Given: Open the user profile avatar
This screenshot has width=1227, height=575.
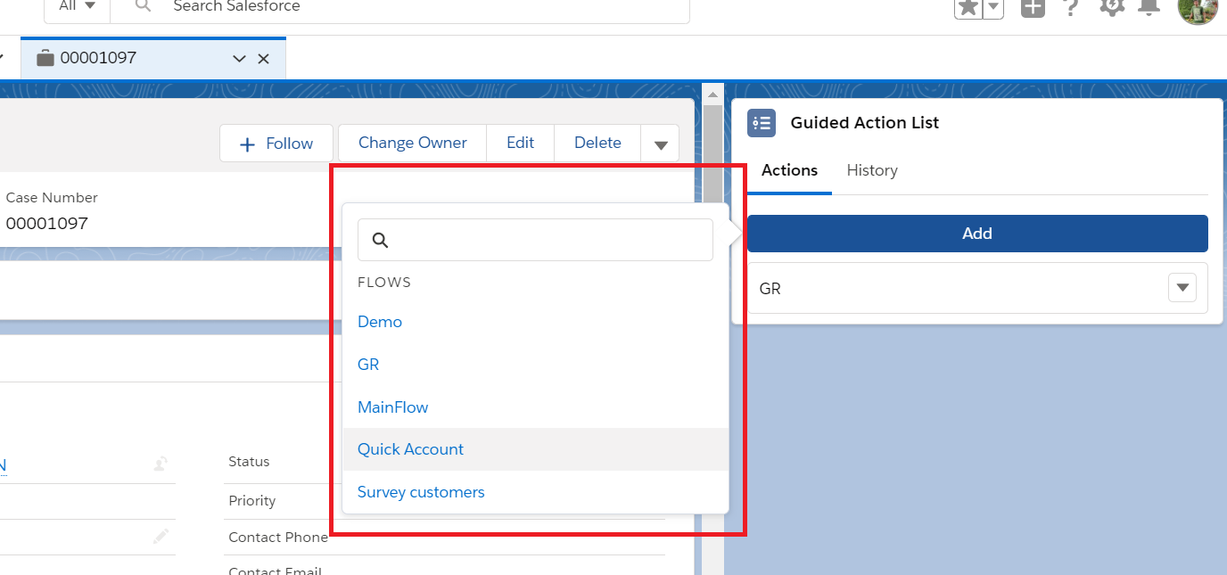Looking at the screenshot, I should click(x=1198, y=11).
